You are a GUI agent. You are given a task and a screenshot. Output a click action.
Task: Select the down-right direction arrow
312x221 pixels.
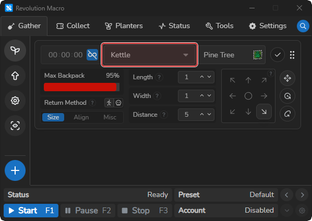264,112
